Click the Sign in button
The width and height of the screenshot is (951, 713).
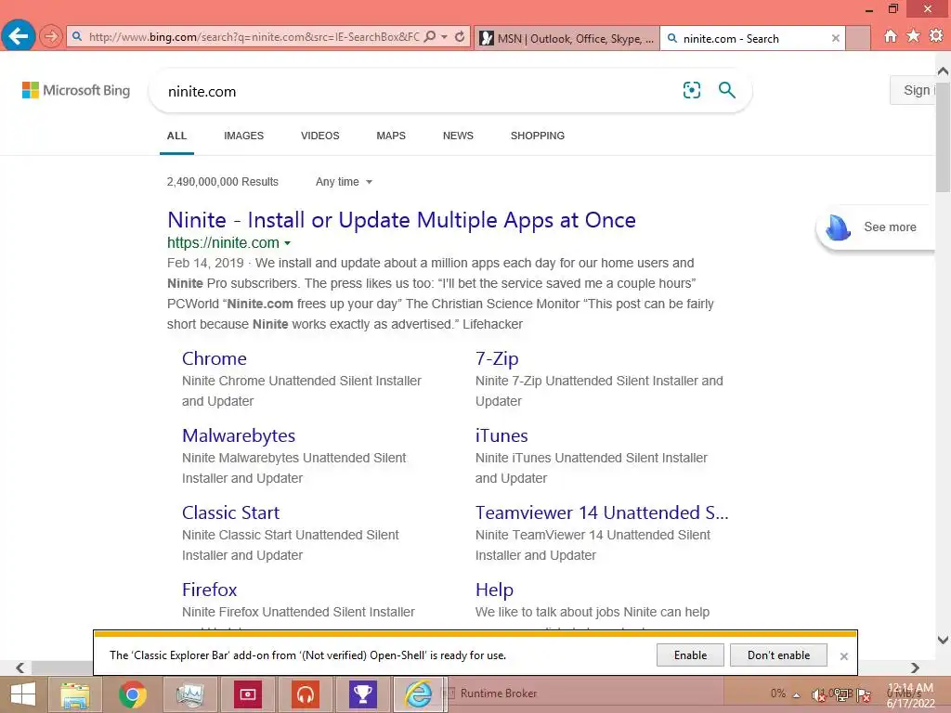click(x=914, y=90)
